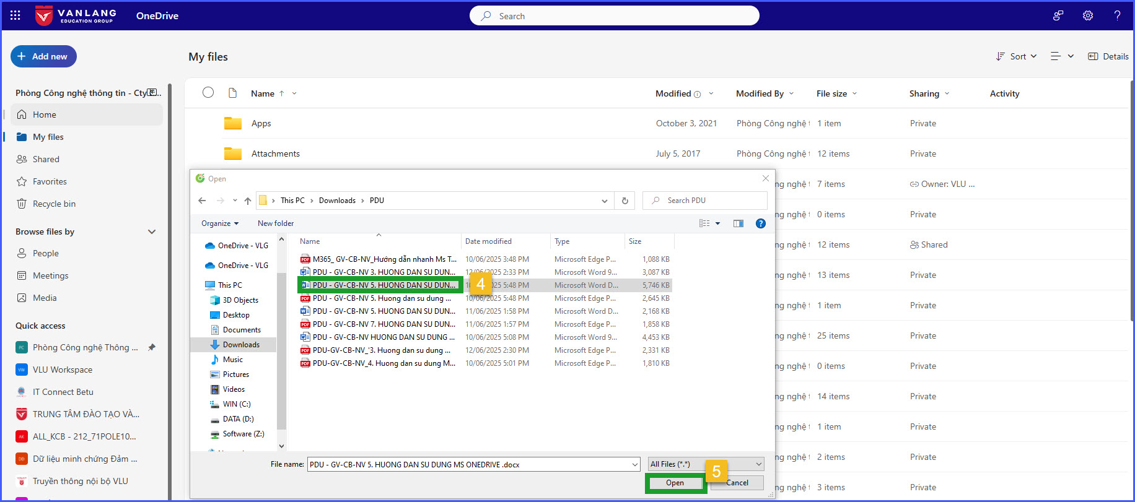Sort dialog files by Date modified

tap(488, 241)
